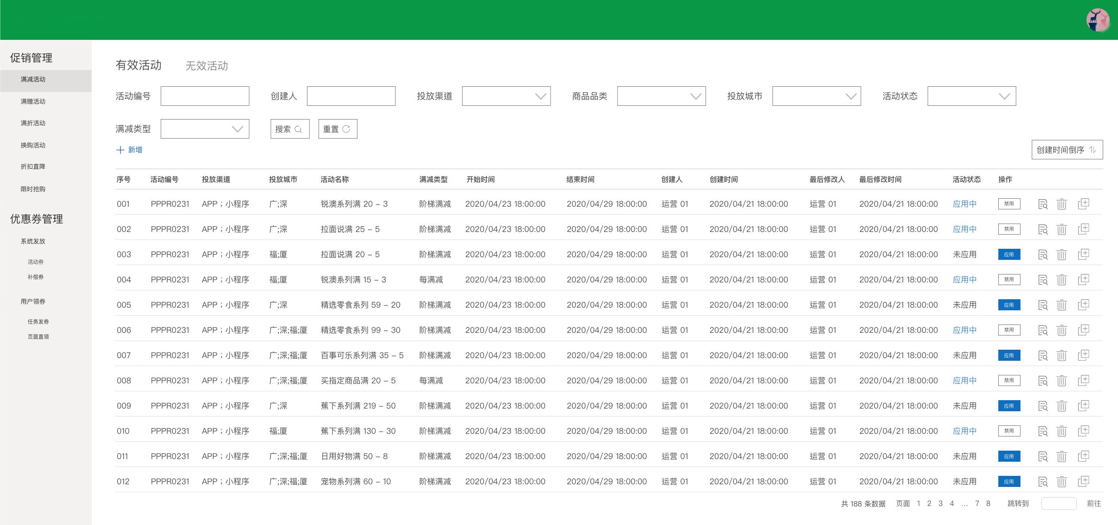
Task: Switch to 有效活动 tab
Action: [x=139, y=65]
